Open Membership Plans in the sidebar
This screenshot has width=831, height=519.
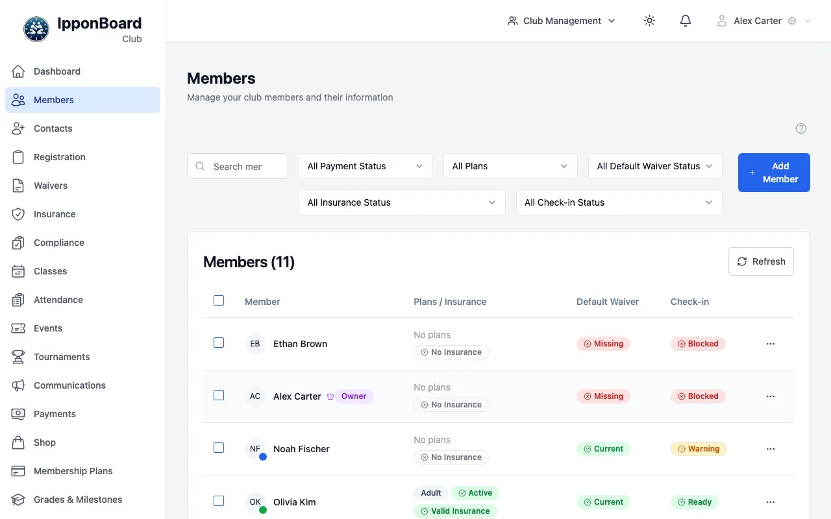click(x=82, y=471)
